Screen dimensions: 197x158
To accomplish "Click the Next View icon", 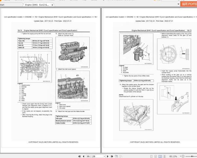I will pos(121,156).
